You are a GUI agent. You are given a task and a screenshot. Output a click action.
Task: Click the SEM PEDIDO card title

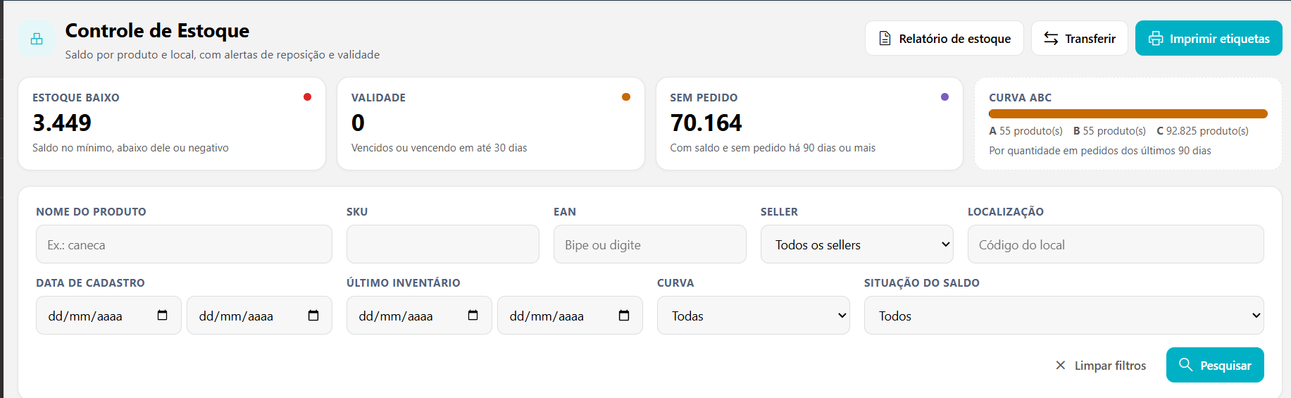(x=704, y=98)
